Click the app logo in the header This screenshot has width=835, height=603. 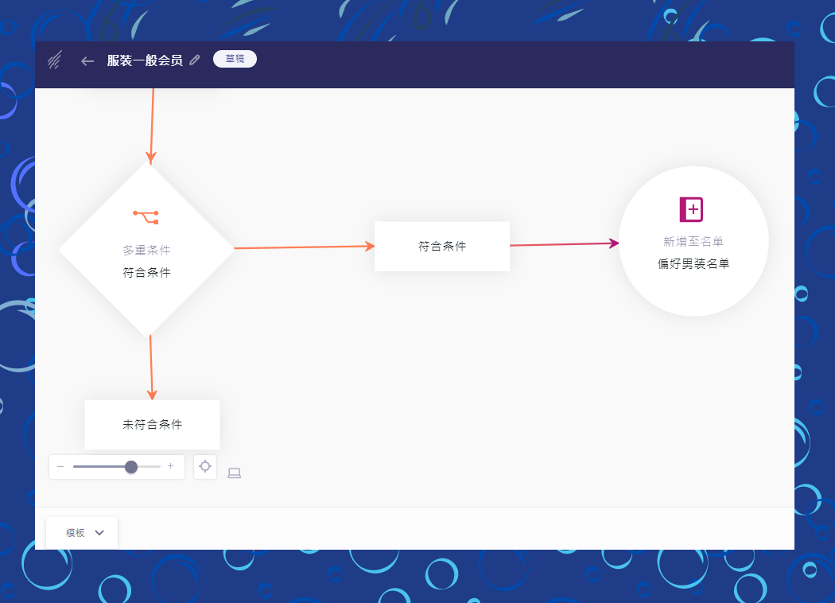click(55, 60)
